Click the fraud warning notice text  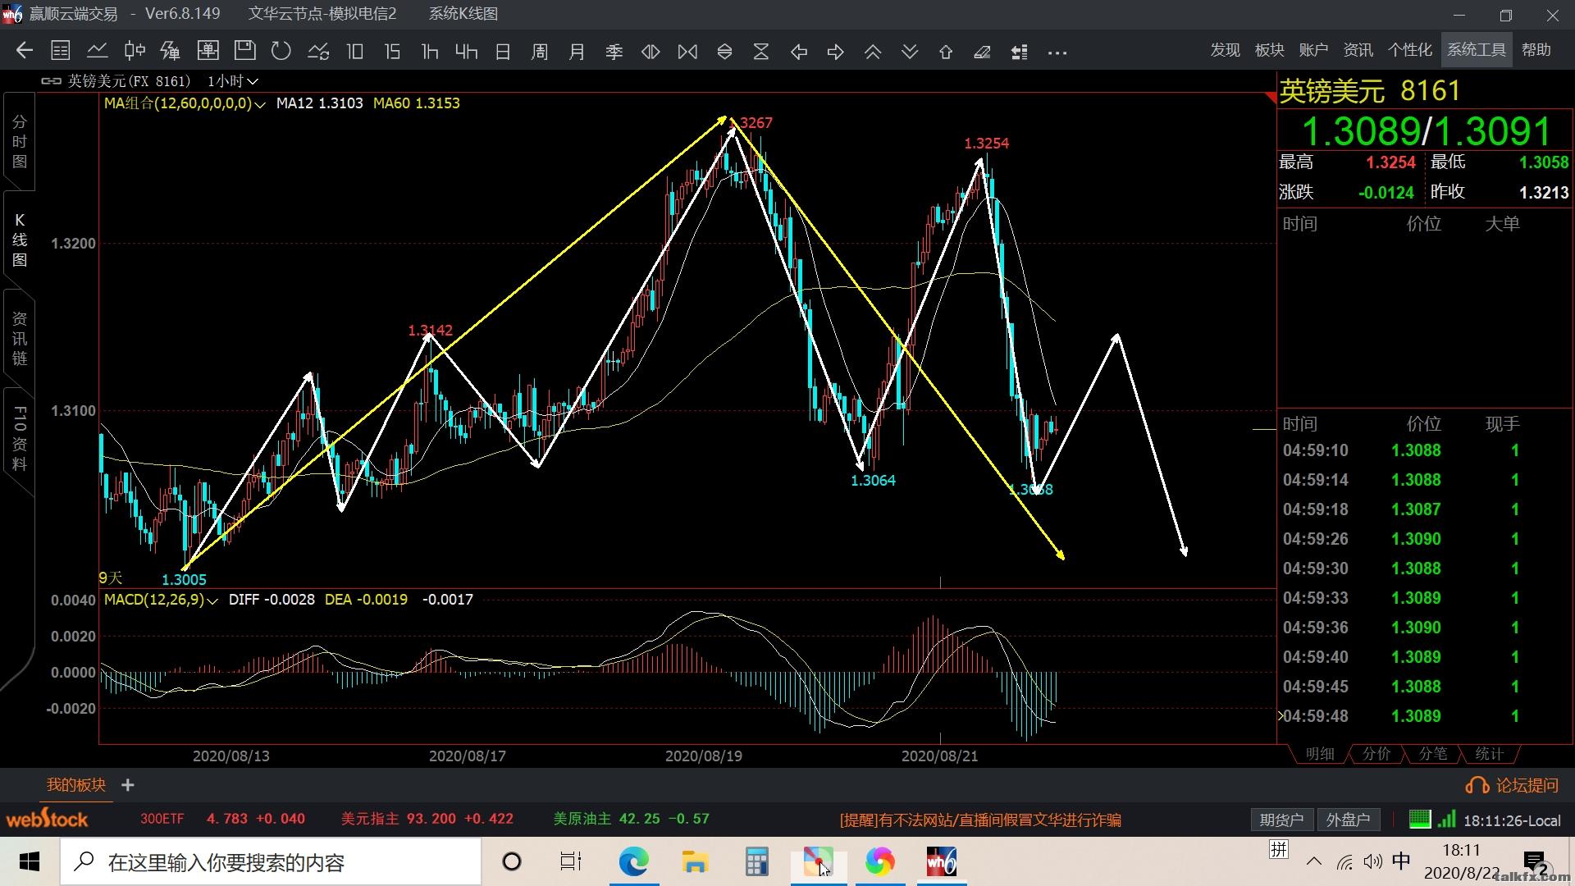coord(980,820)
